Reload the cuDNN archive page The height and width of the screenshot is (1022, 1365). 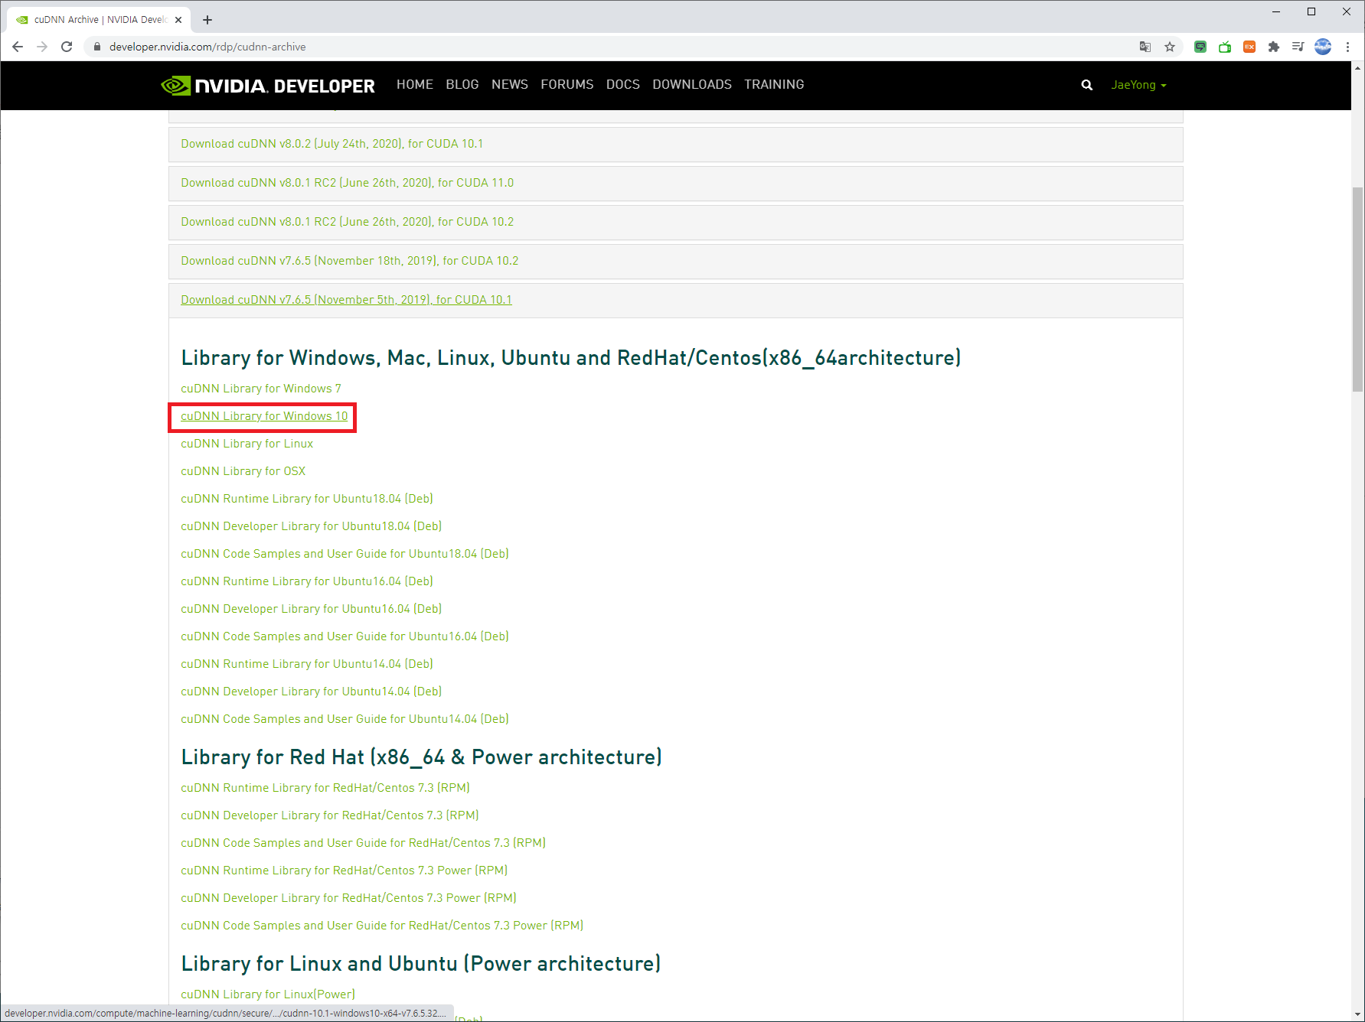click(67, 47)
